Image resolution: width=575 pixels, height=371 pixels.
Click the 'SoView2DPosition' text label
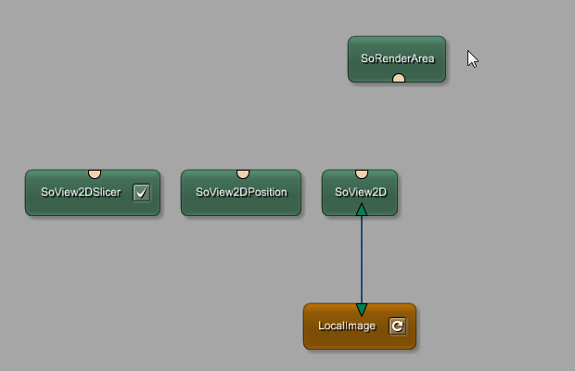pyautogui.click(x=241, y=193)
